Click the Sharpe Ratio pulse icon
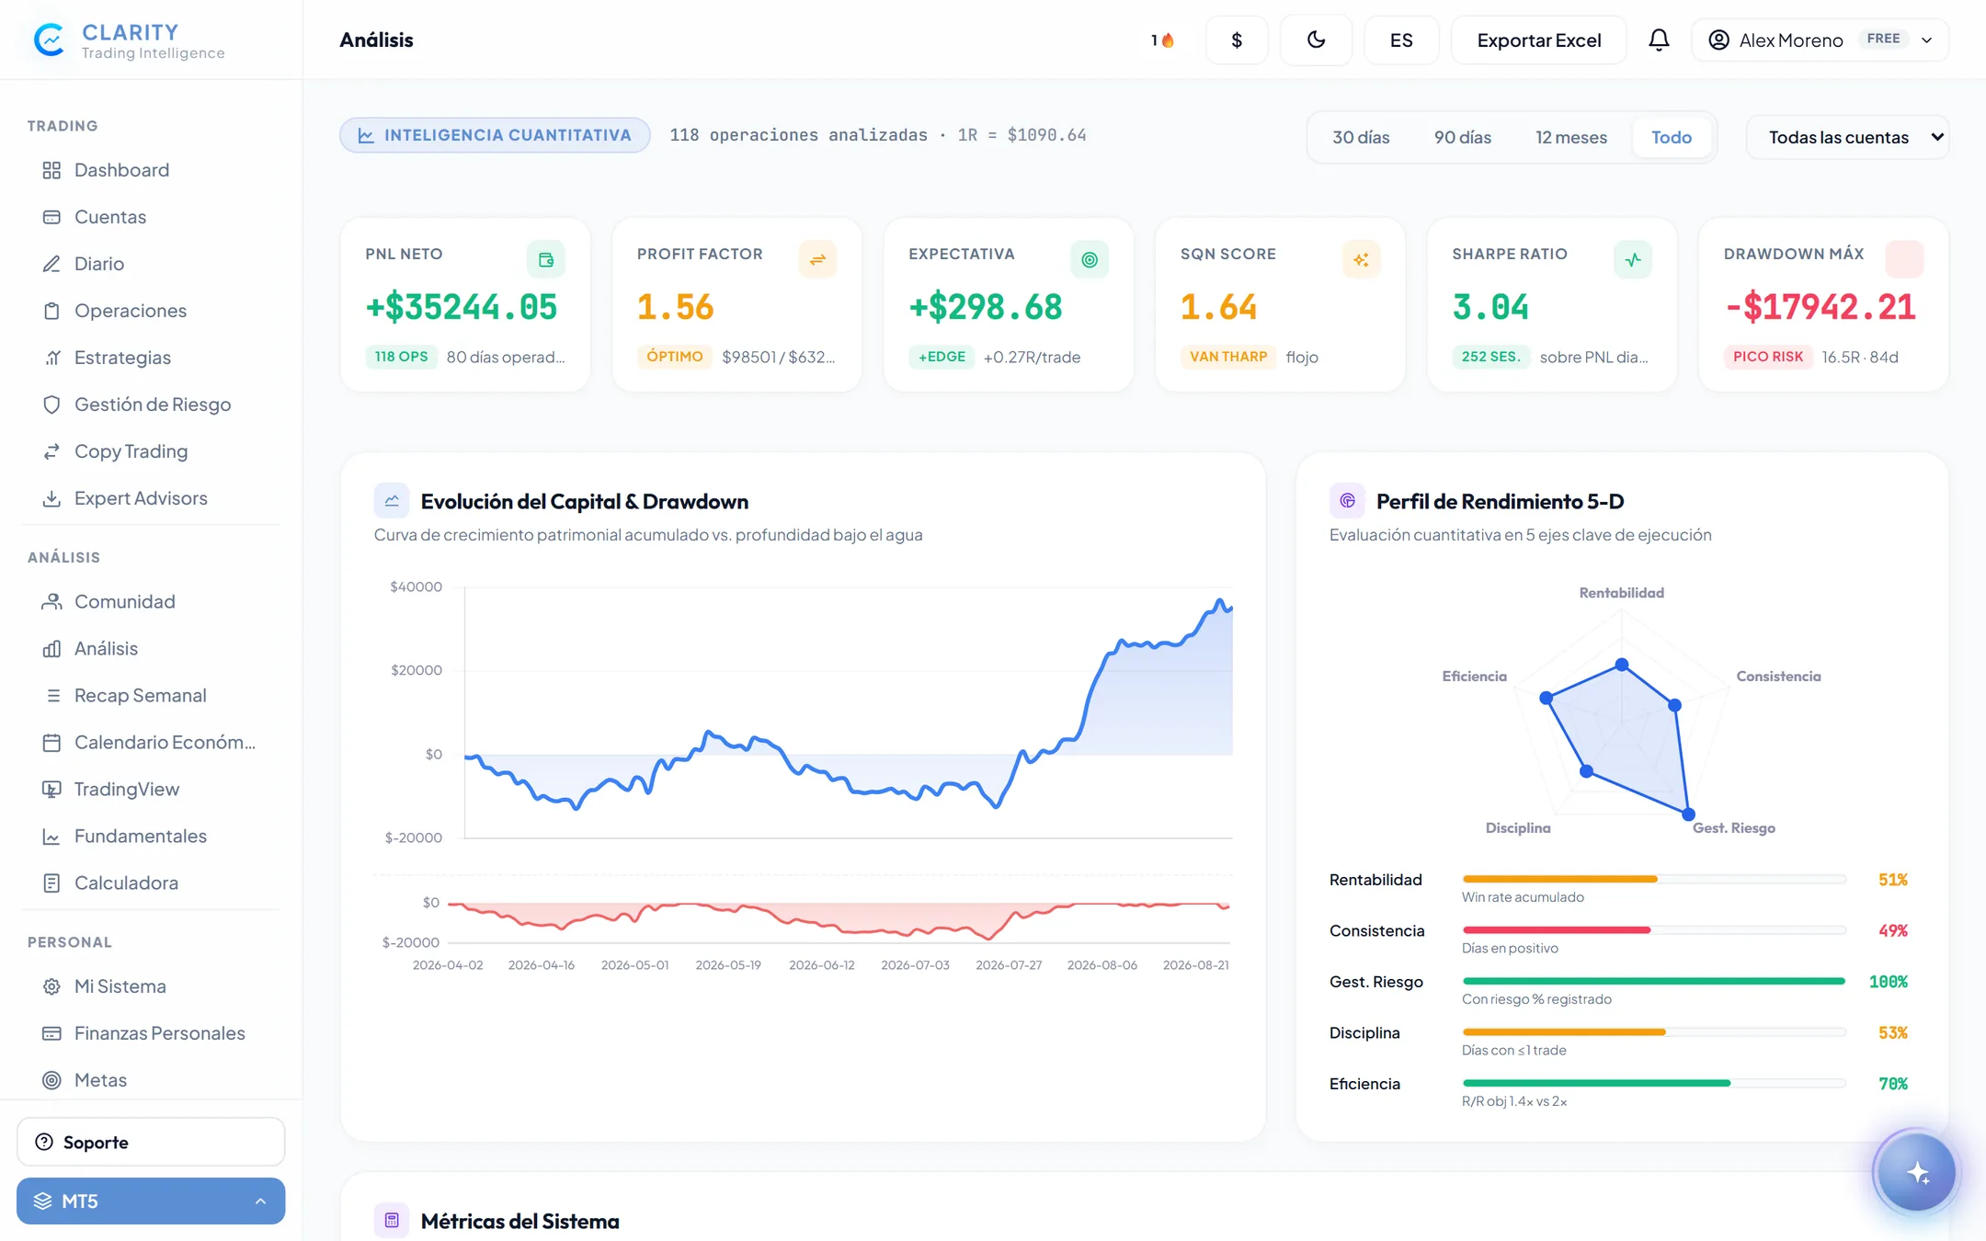This screenshot has width=1986, height=1241. click(1633, 259)
